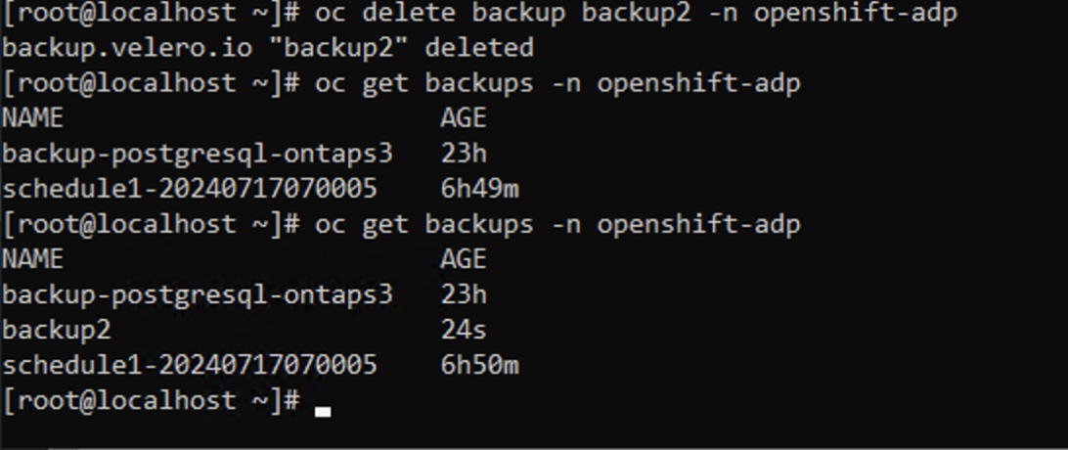Click the second AGE column header

click(x=464, y=259)
